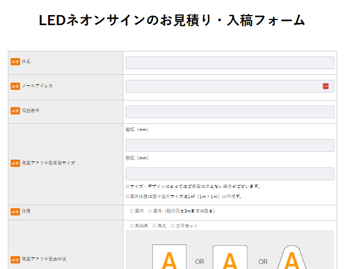Image resolution: width=345 pixels, height=269 pixels.
Task: Click the 必須 badge beside 背面アクリル板希望サイズ
Action: coord(15,164)
